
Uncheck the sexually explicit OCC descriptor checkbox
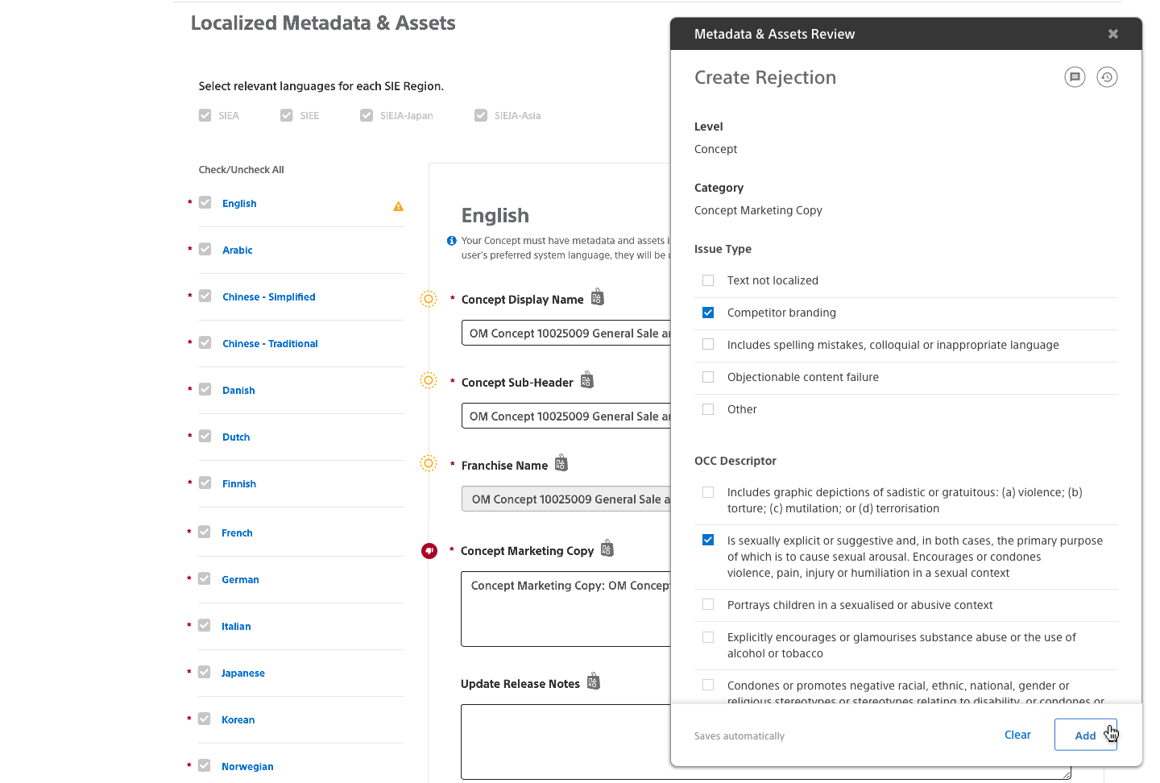(x=708, y=541)
